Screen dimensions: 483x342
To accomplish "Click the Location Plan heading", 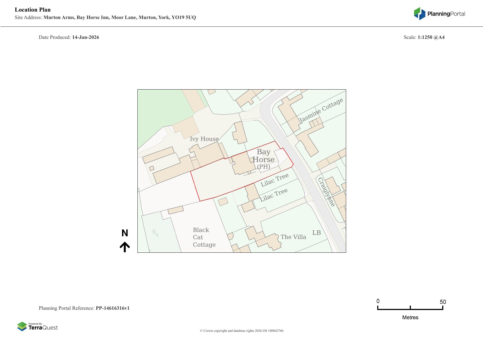I will click(33, 10).
